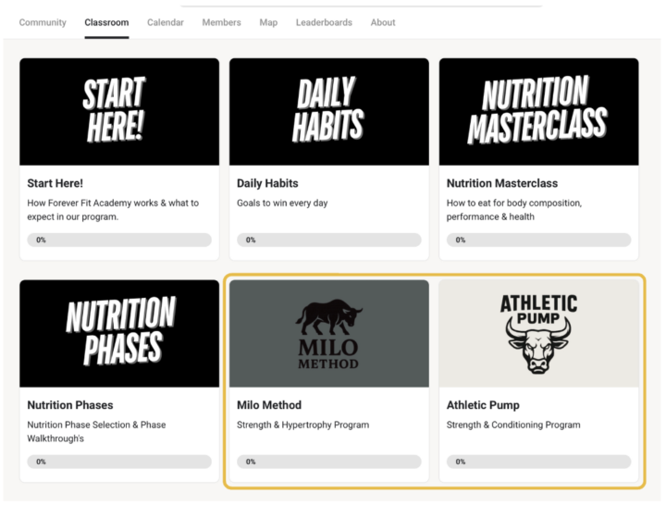Click the Daily Habits progress bar
The height and width of the screenshot is (505, 666).
(329, 240)
